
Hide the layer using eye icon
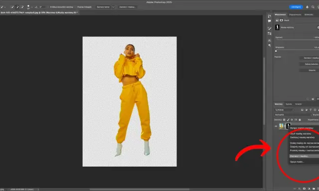276,126
